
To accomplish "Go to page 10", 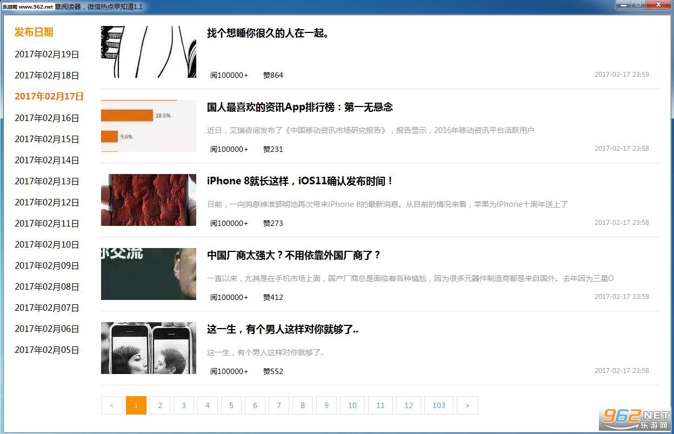I will tap(352, 405).
